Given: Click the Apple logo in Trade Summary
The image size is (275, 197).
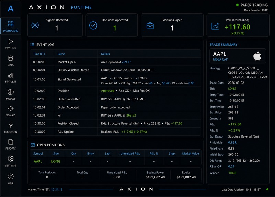Looking at the screenshot, I should click(x=257, y=56).
